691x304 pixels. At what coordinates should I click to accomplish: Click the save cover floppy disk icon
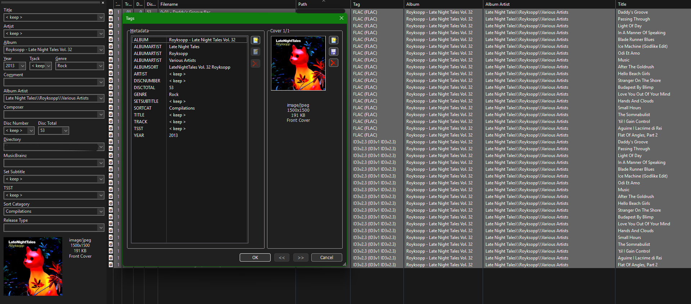tap(334, 52)
